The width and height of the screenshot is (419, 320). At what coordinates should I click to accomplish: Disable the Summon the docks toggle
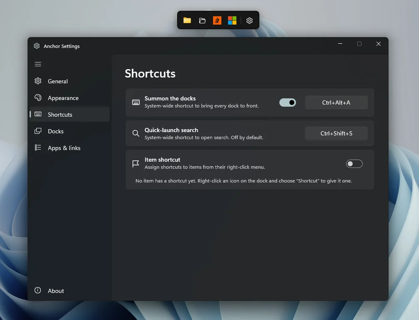point(288,102)
